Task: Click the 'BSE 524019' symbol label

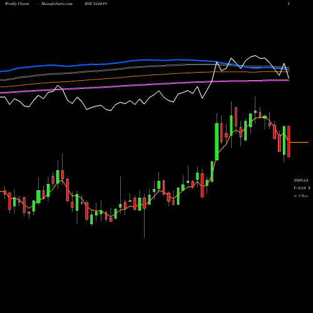Action: tap(96, 4)
